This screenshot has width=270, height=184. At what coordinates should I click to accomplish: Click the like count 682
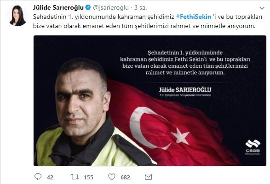125,177
